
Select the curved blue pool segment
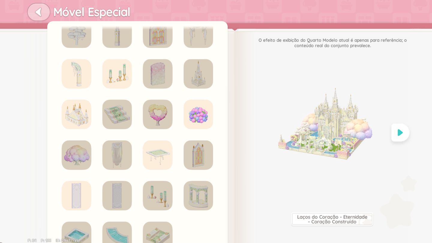117,232
